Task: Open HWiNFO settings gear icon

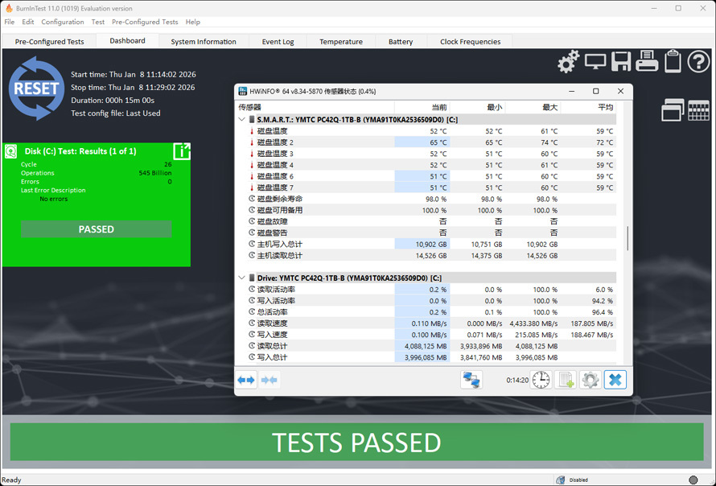Action: click(x=590, y=380)
